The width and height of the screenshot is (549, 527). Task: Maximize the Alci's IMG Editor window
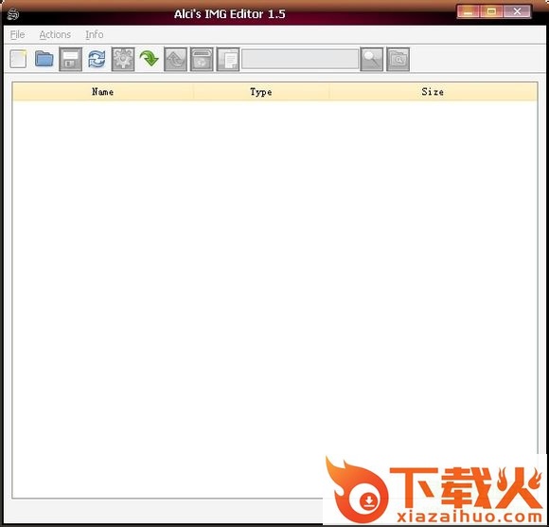pos(491,11)
